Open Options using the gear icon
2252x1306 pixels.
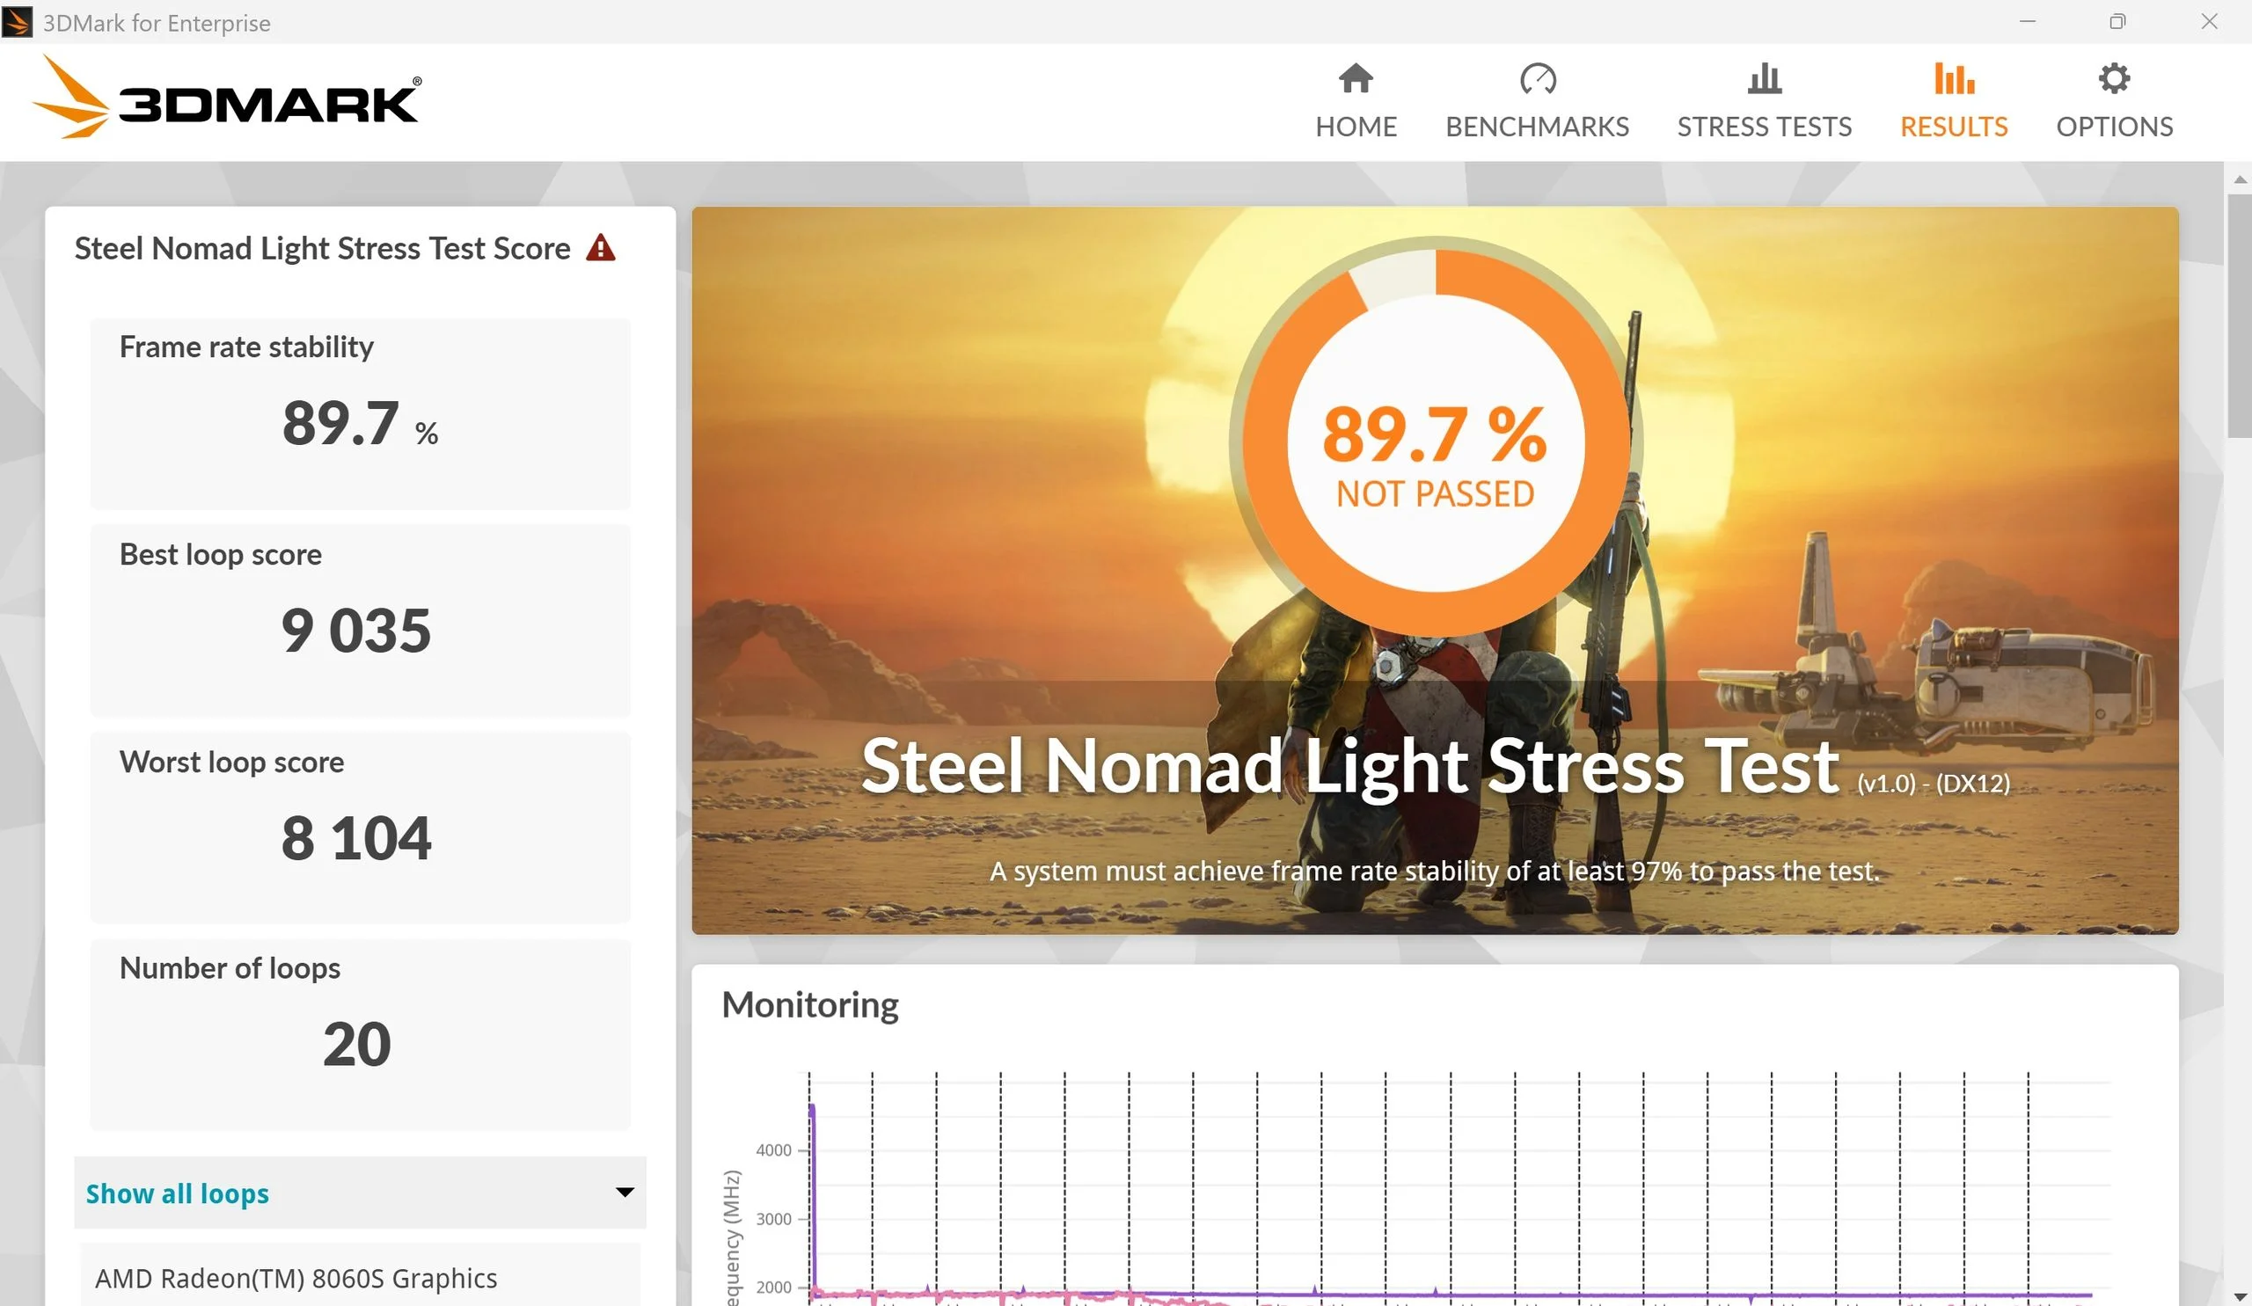coord(2114,78)
